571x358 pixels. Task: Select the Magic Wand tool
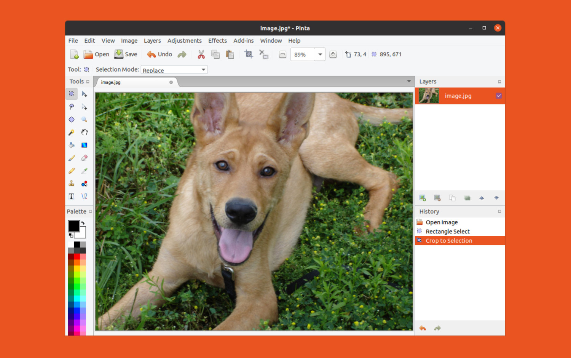pos(72,132)
